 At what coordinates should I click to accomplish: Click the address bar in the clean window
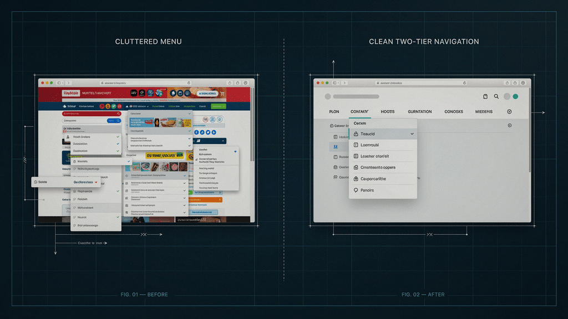[422, 83]
